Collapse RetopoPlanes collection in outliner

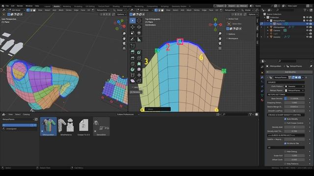pyautogui.click(x=268, y=21)
